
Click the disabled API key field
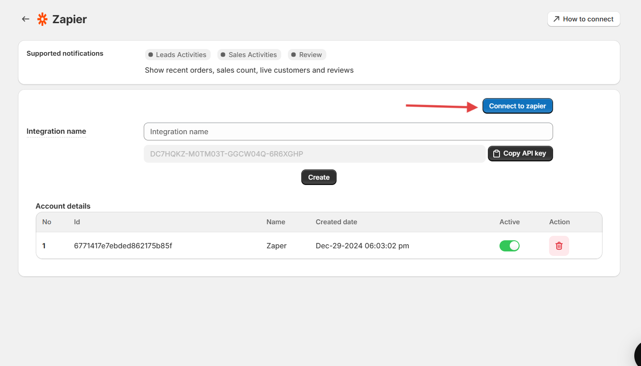[x=314, y=154]
